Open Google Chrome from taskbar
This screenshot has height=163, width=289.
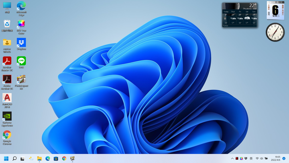click(x=64, y=159)
